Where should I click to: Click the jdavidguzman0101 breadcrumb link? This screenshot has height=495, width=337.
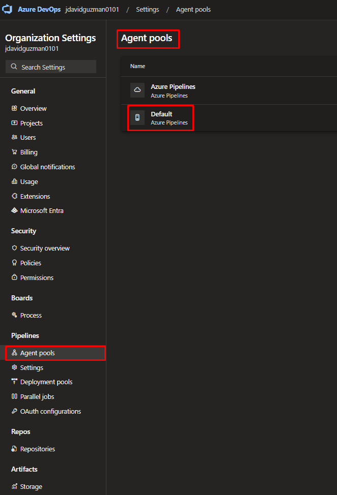[x=92, y=10]
